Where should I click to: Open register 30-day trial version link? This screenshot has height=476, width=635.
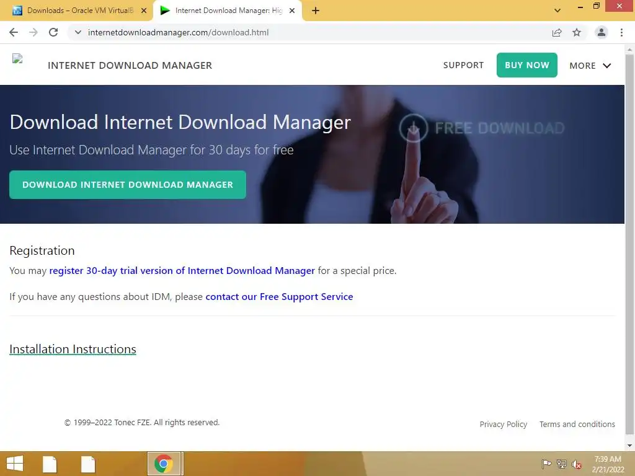coord(182,270)
